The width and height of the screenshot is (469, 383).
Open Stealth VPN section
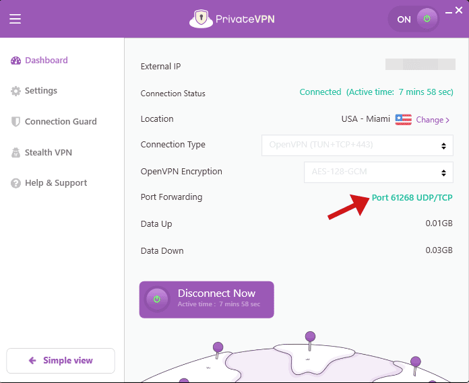49,153
